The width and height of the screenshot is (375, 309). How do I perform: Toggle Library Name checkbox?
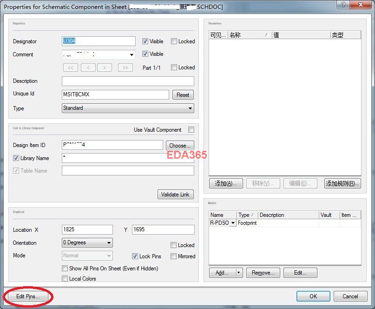(x=16, y=158)
